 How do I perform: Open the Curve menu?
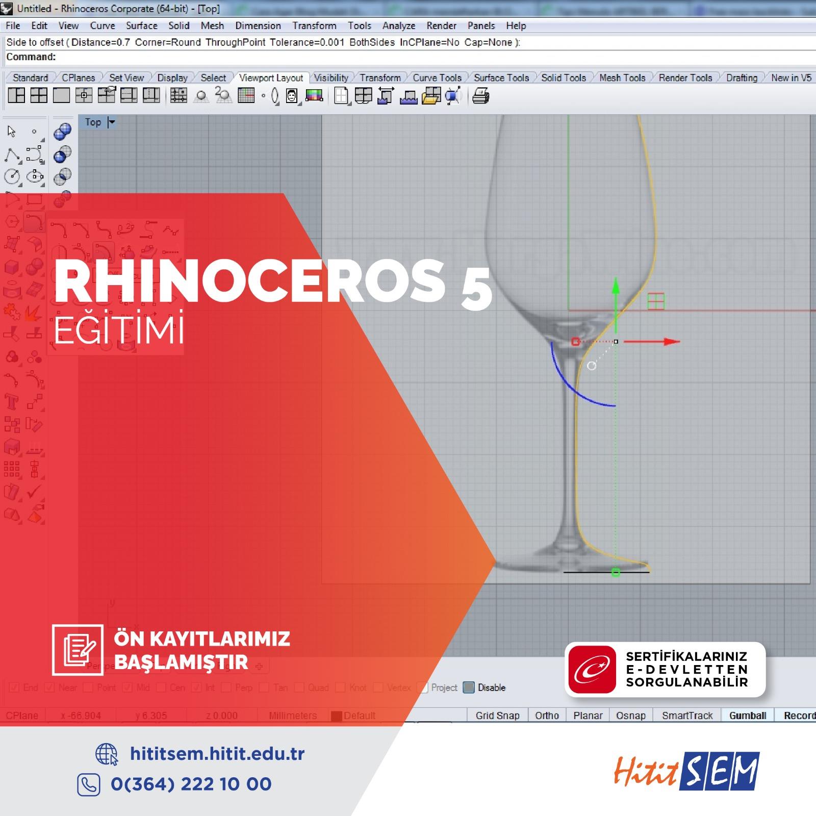tap(102, 25)
